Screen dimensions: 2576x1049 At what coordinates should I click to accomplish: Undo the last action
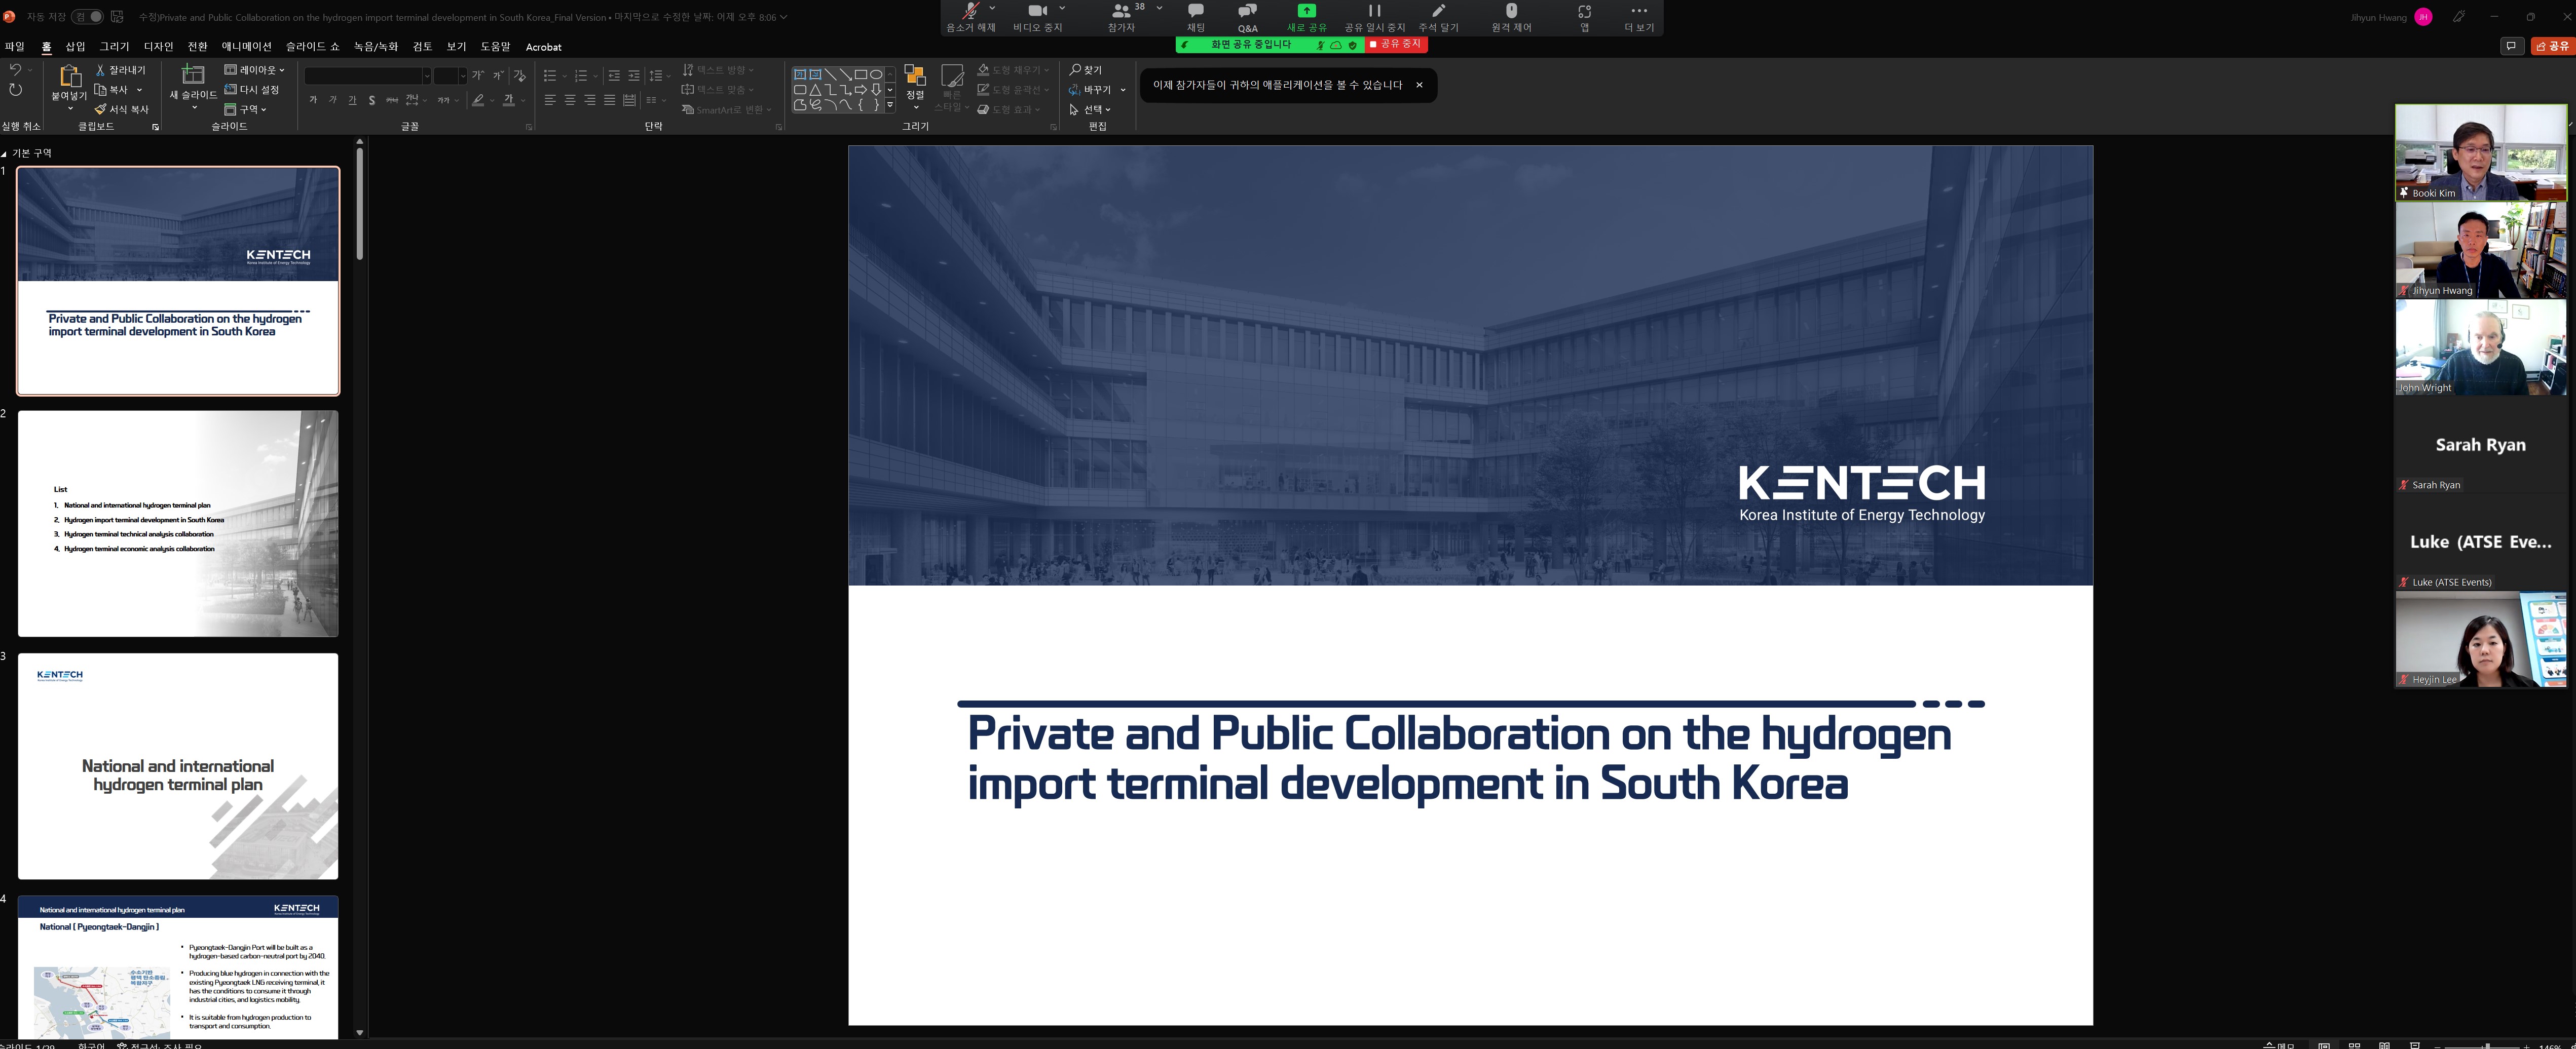[x=15, y=70]
